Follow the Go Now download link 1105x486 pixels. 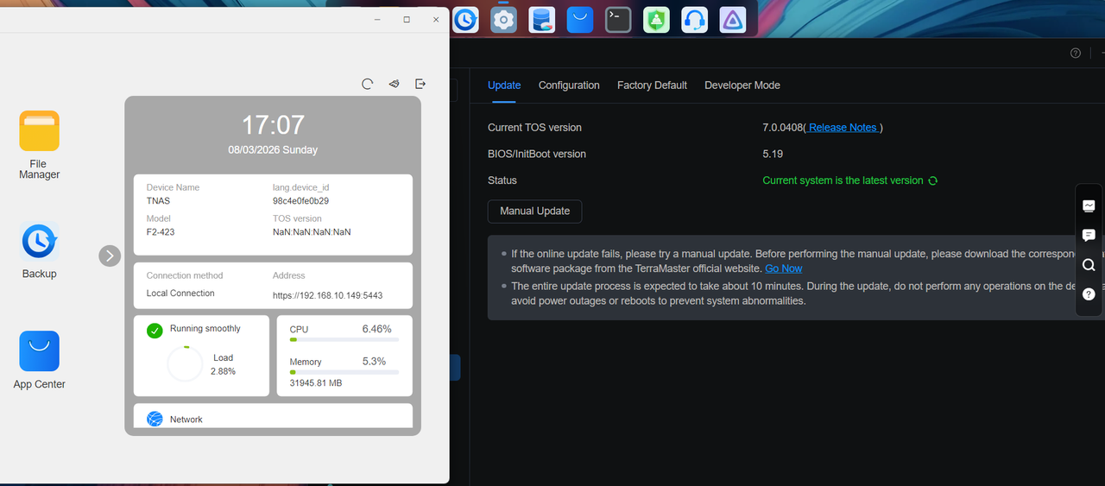784,268
